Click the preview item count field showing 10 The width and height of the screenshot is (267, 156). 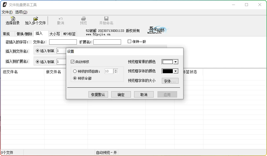pyautogui.click(x=109, y=71)
